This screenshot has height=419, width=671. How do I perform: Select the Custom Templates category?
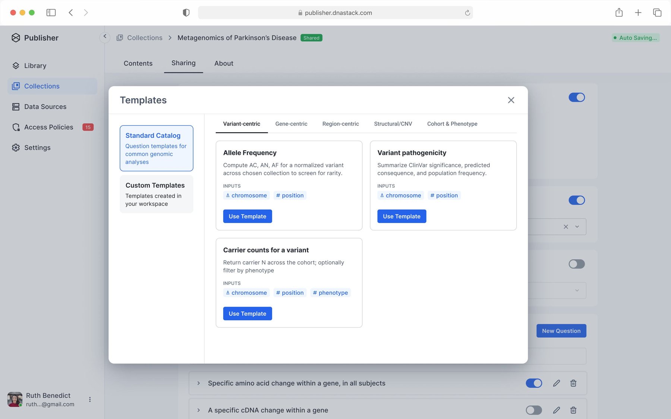(x=157, y=194)
